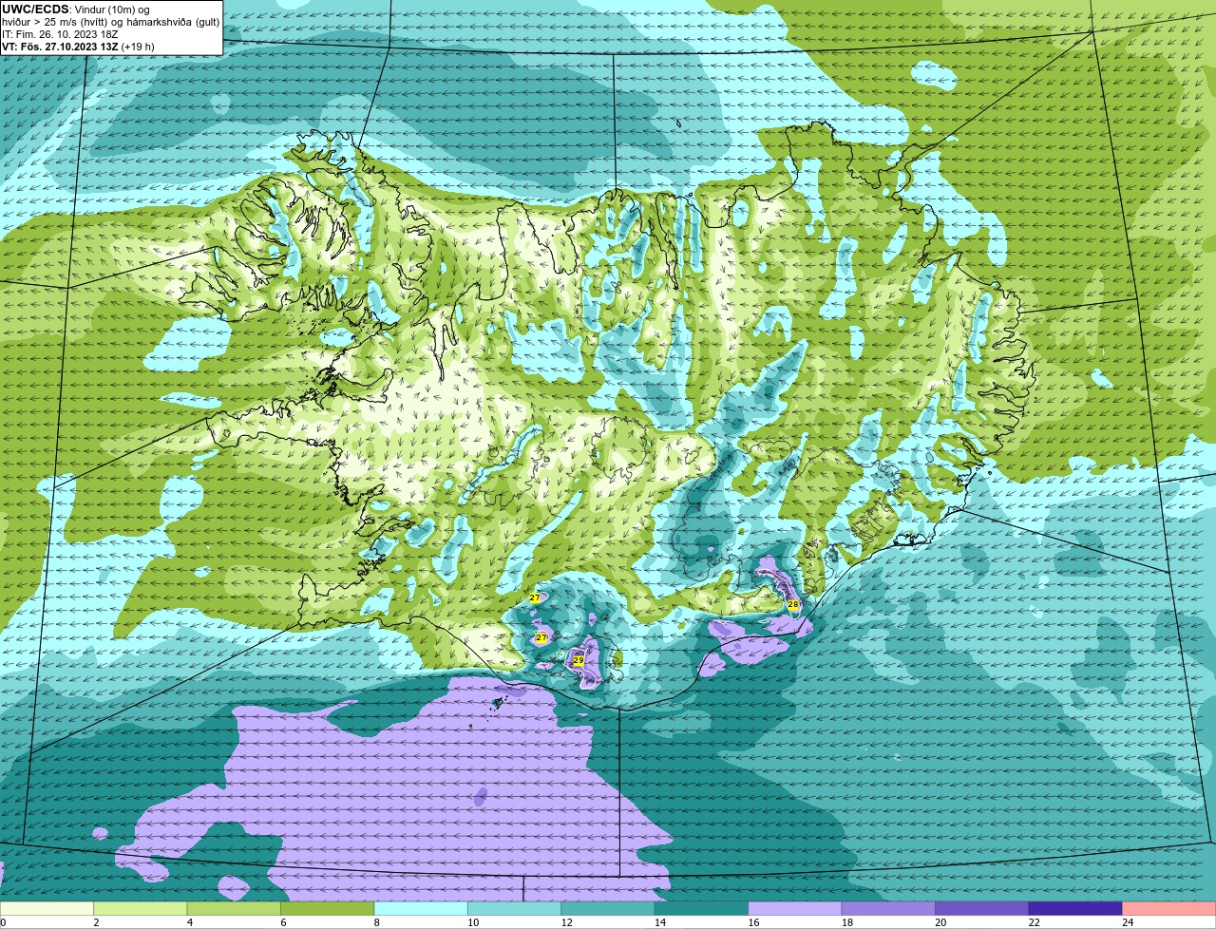The height and width of the screenshot is (929, 1216).
Task: Click the legend scale value 18
Action: coord(846,922)
